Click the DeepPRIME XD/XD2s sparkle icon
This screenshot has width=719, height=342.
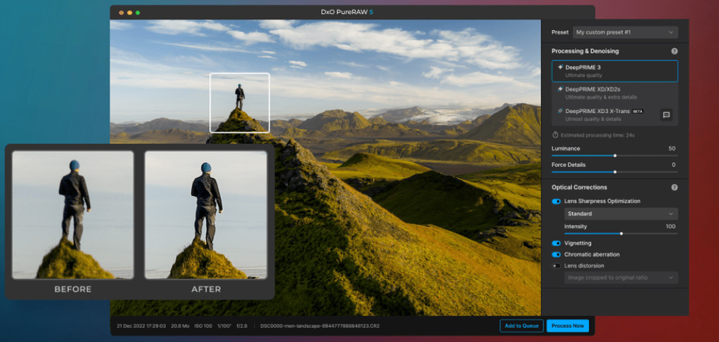[560, 89]
